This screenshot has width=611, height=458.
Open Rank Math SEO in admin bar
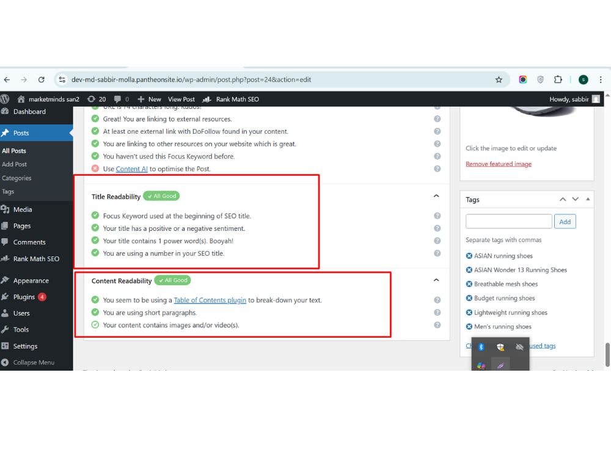pyautogui.click(x=231, y=100)
